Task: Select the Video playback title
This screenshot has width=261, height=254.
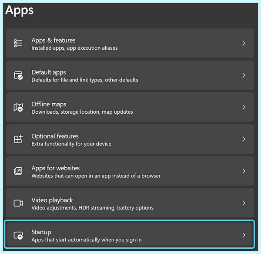Action: click(52, 200)
